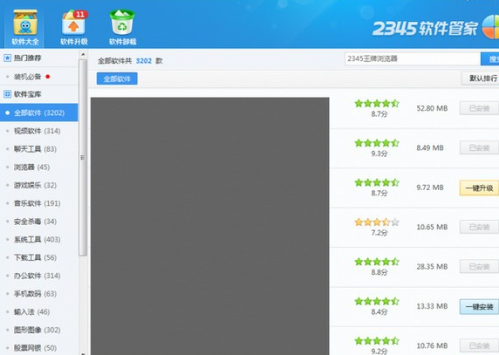Select 浏览器 (45) category
The width and height of the screenshot is (499, 355).
coord(31,167)
